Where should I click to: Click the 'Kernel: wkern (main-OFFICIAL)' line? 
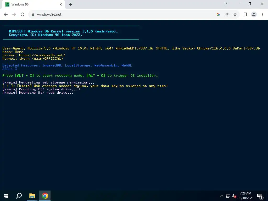[x=33, y=59]
